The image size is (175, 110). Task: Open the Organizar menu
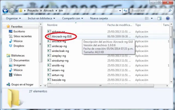(13, 18)
